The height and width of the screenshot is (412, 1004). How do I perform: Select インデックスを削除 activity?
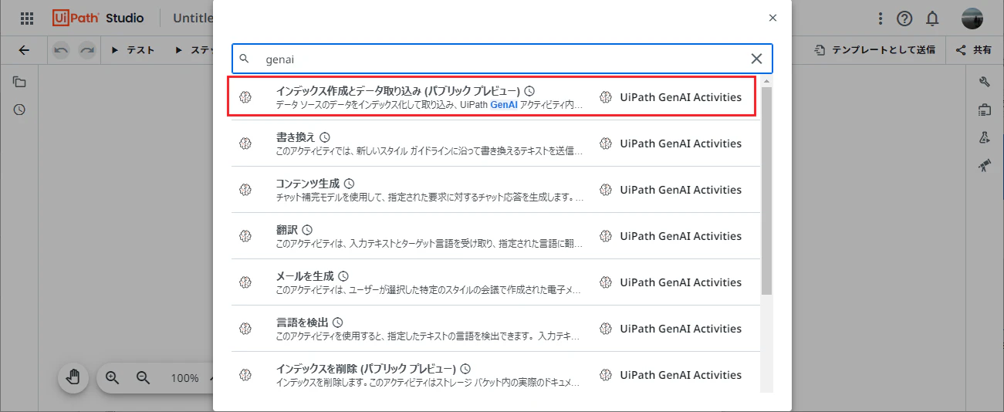(496, 373)
